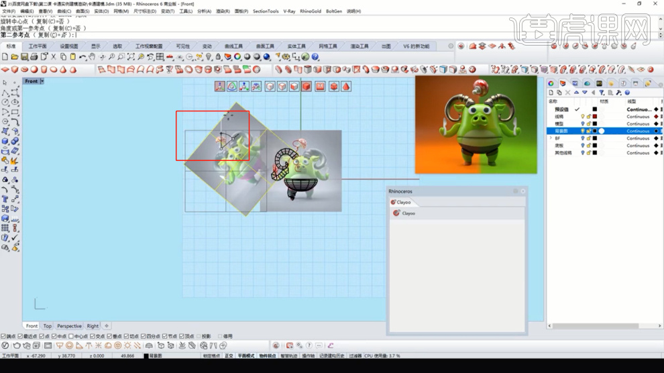The height and width of the screenshot is (373, 664).
Task: Open Continuous linetype of 底板 layer
Action: (638, 146)
